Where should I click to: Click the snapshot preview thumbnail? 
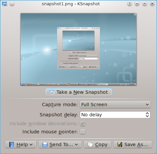78,49
